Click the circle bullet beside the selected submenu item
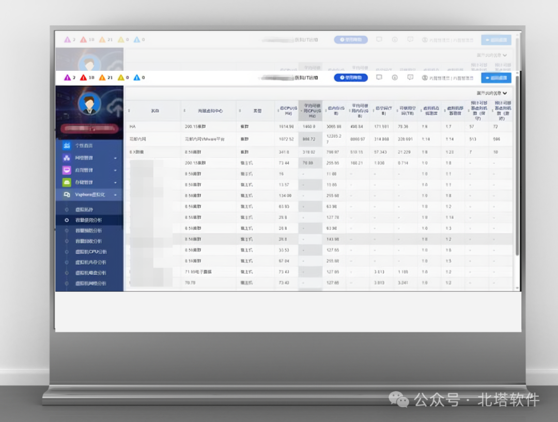This screenshot has height=422, width=558. tap(67, 220)
